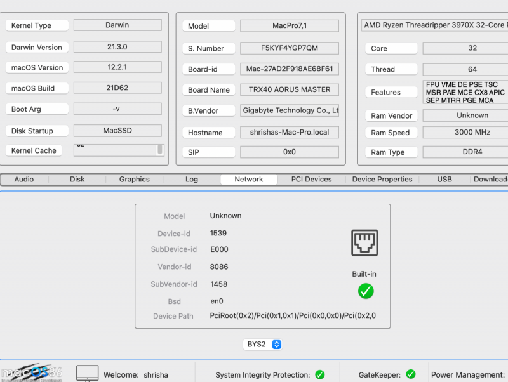Click the Device-id value 1539
Screen dimensions: 508x382
(218, 233)
